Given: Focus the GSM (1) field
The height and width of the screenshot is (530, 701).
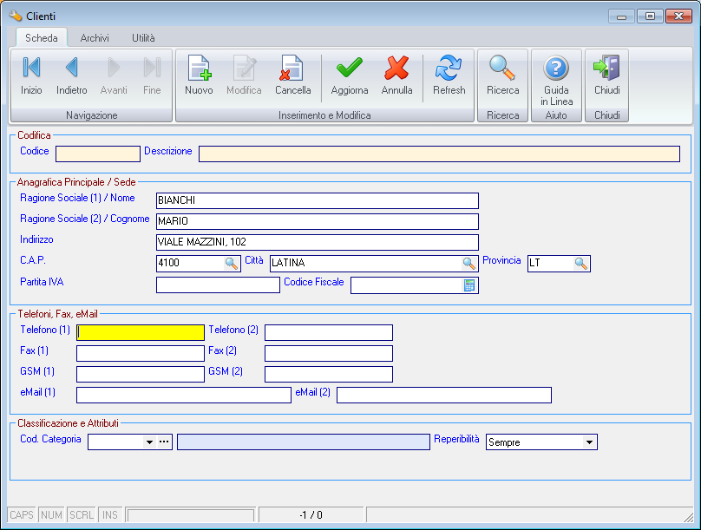Looking at the screenshot, I should point(141,374).
